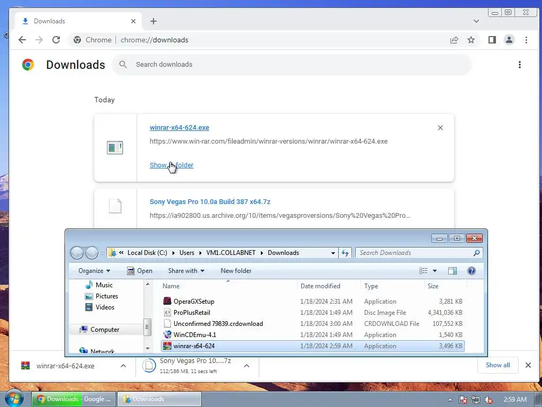Click the Chrome logo beside Downloads heading

28,65
